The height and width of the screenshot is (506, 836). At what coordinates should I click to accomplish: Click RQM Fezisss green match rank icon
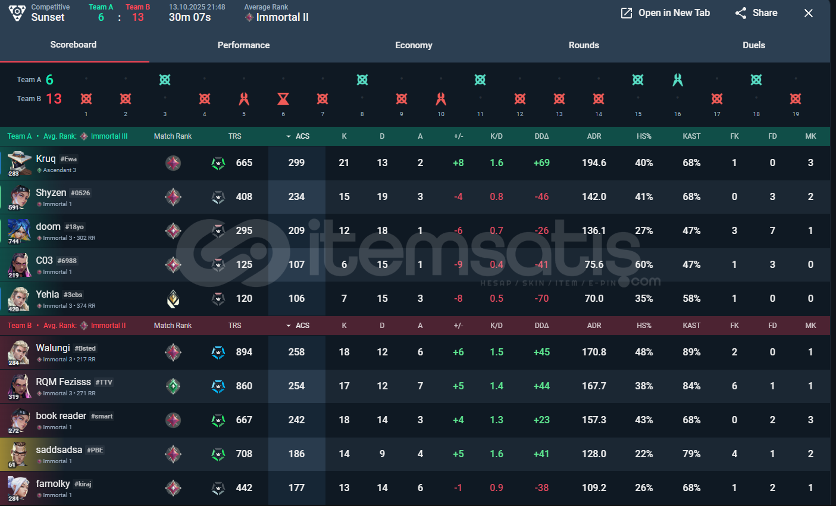(x=173, y=386)
